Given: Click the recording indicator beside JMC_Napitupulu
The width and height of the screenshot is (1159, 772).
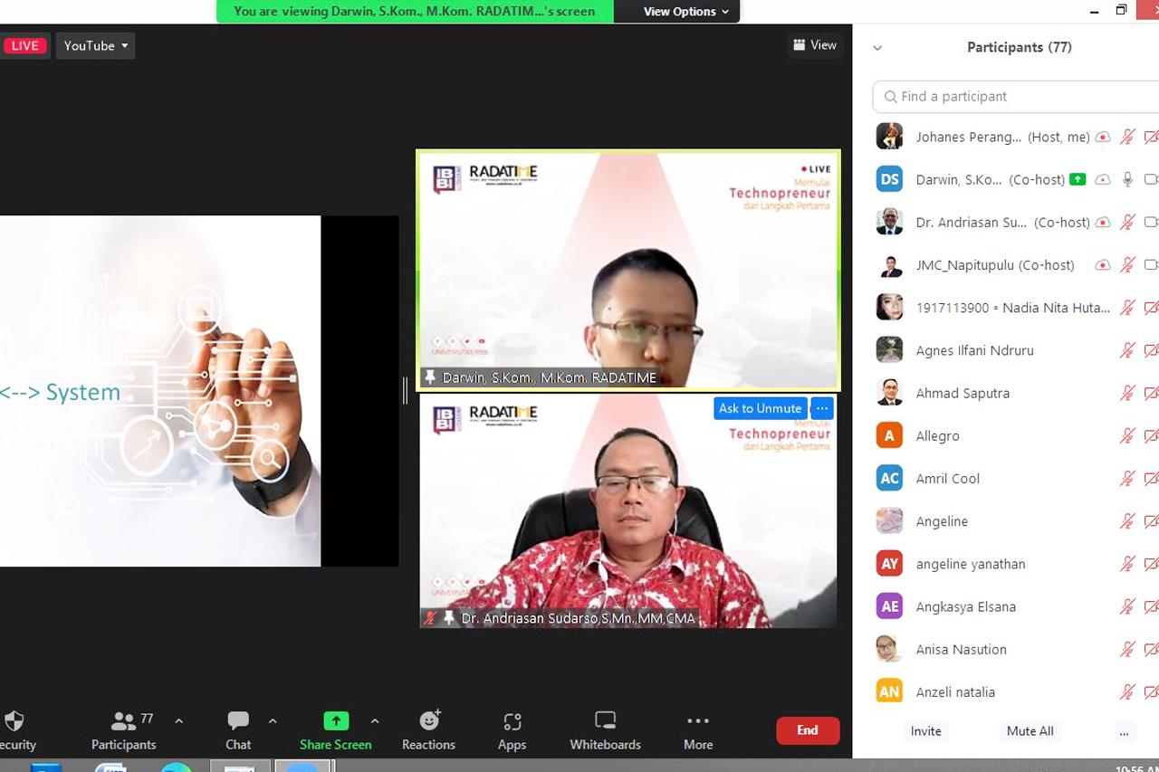Looking at the screenshot, I should [x=1103, y=265].
